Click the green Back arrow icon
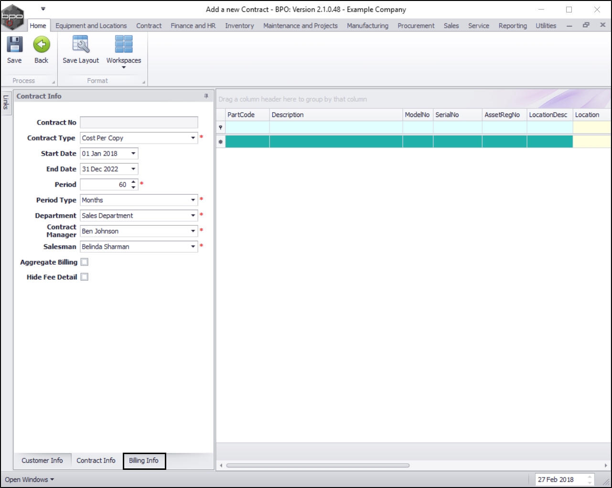 click(x=42, y=44)
